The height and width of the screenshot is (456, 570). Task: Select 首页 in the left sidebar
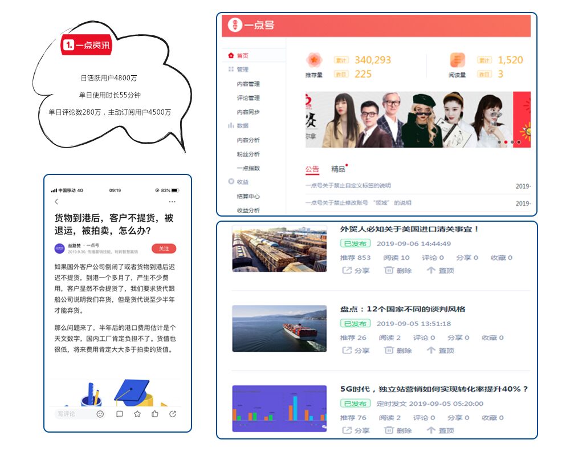point(242,55)
